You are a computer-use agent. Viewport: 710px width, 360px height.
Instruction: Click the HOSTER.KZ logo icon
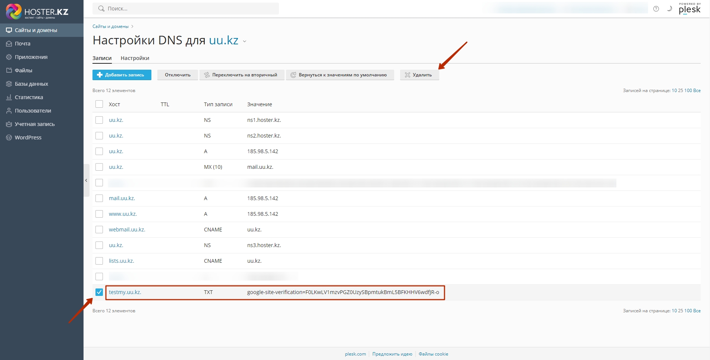[x=14, y=12]
